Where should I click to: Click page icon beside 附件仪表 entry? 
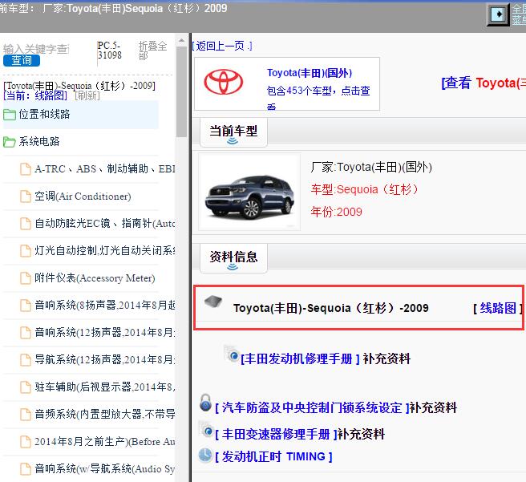click(26, 278)
